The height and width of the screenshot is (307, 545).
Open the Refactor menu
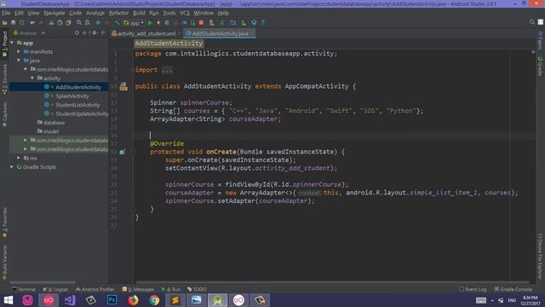[x=118, y=13]
